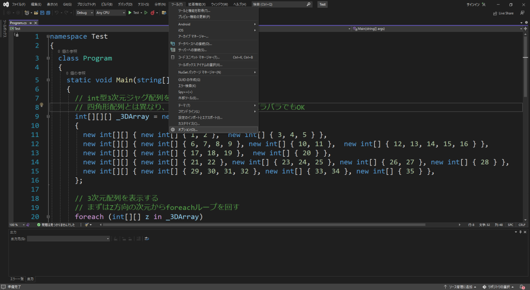Click the search magnifier icon in the search box
The height and width of the screenshot is (290, 530).
[x=308, y=4]
